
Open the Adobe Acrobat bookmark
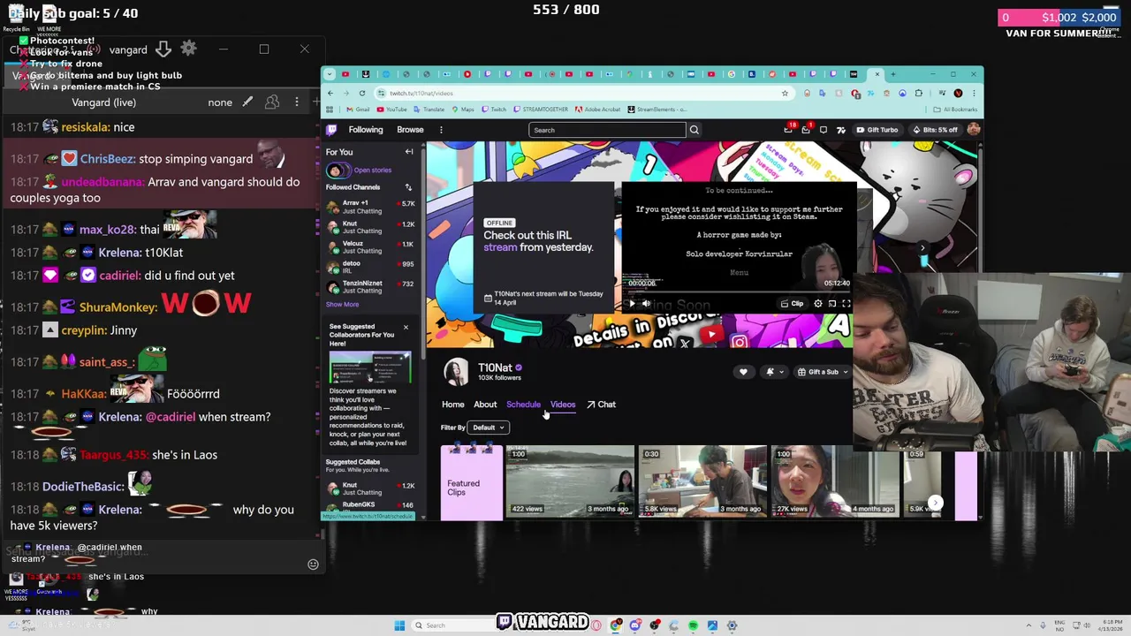click(599, 110)
